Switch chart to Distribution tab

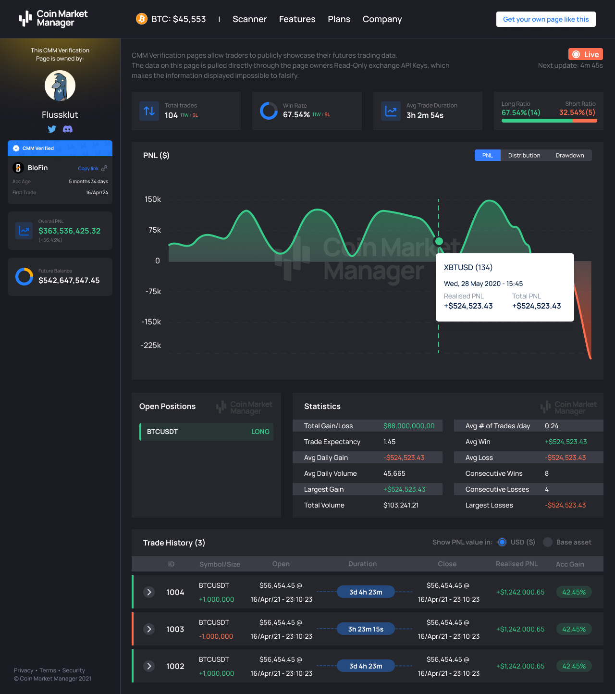click(524, 155)
